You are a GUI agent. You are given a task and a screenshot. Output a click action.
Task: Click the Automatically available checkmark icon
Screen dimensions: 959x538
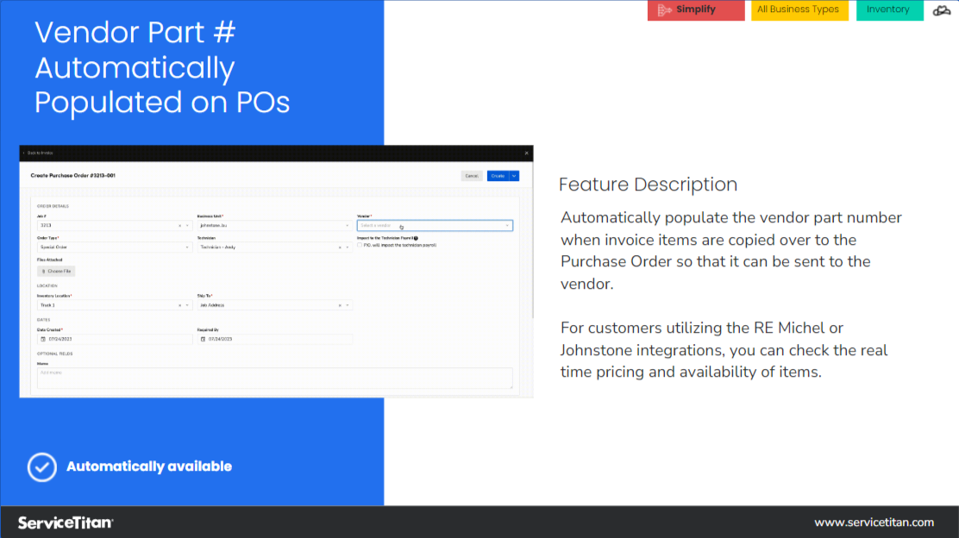tap(42, 467)
